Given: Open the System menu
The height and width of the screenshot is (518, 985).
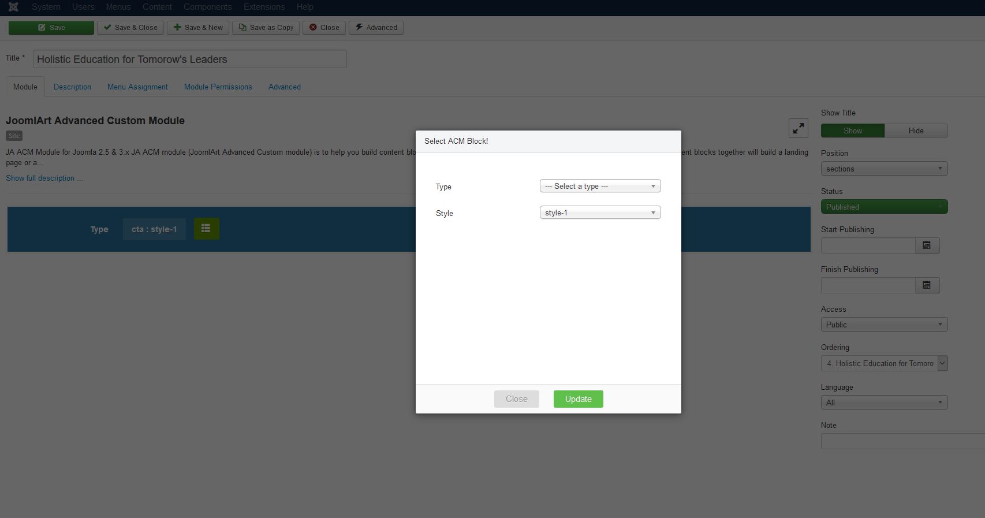Looking at the screenshot, I should pos(46,7).
